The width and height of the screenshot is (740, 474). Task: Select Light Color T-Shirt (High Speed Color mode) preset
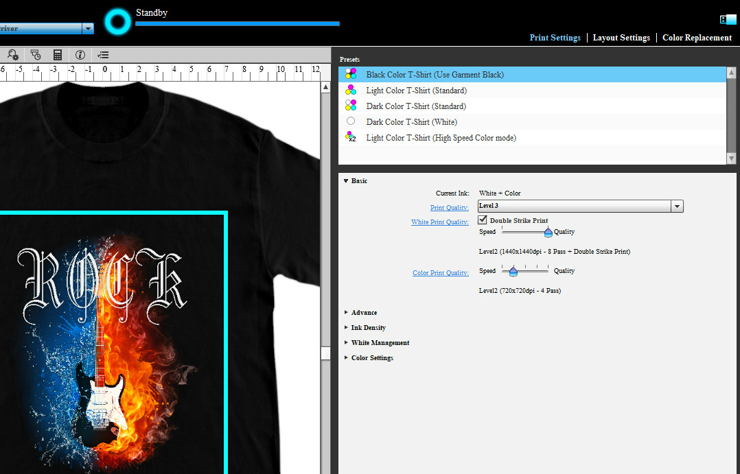(x=441, y=138)
